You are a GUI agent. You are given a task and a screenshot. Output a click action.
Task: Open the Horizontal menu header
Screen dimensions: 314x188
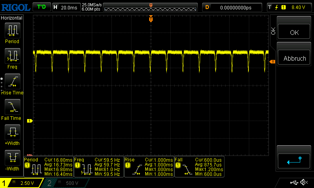(12, 18)
